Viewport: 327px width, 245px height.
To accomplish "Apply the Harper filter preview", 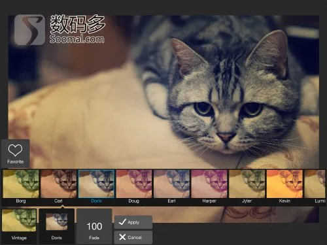I will tap(209, 184).
